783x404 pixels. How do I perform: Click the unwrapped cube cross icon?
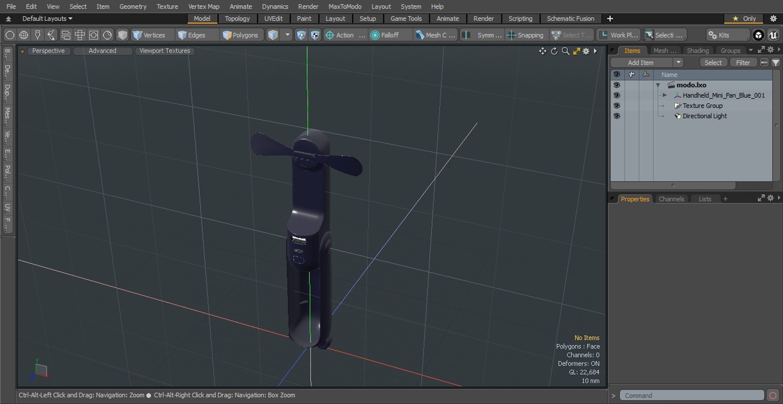coord(80,35)
